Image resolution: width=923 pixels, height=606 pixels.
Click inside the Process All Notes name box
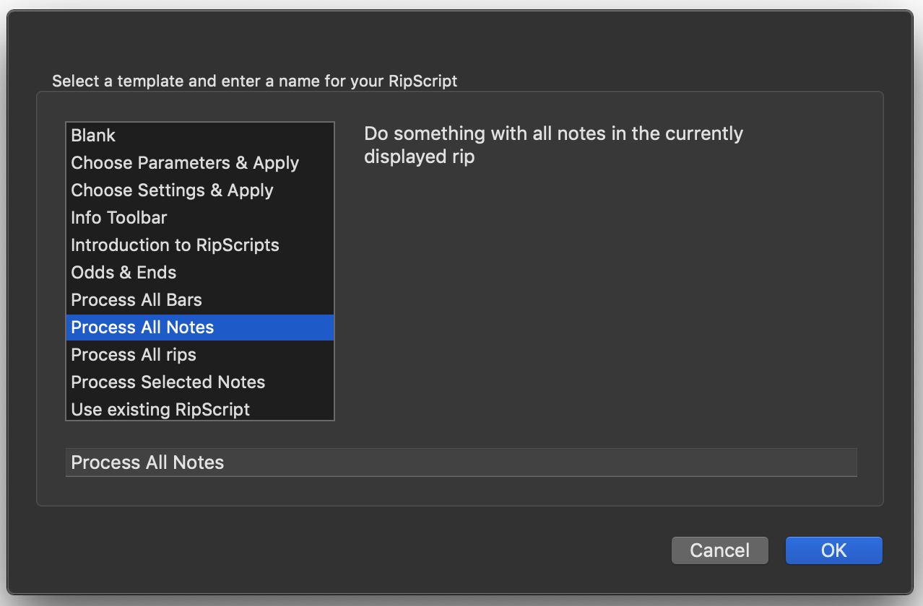click(x=461, y=462)
